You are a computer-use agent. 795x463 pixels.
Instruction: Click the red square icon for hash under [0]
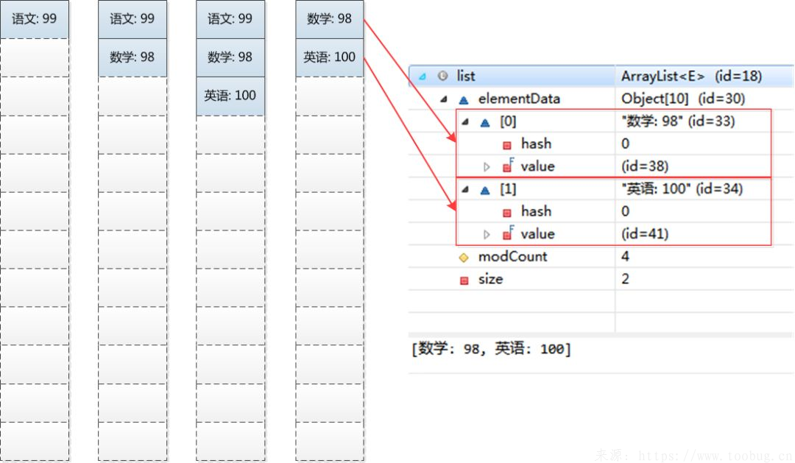pyautogui.click(x=507, y=144)
